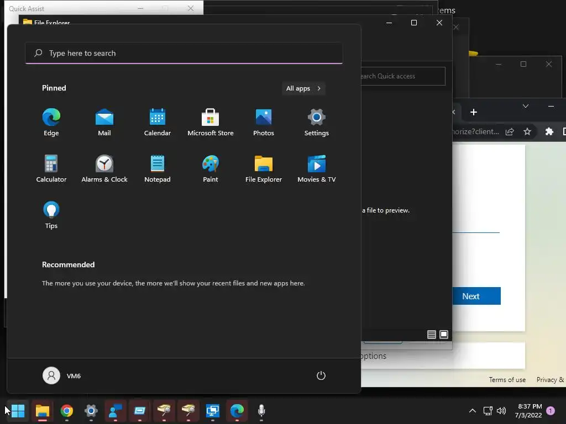Open Chrome tab search dropdown arrow
This screenshot has height=424, width=566.
526,106
